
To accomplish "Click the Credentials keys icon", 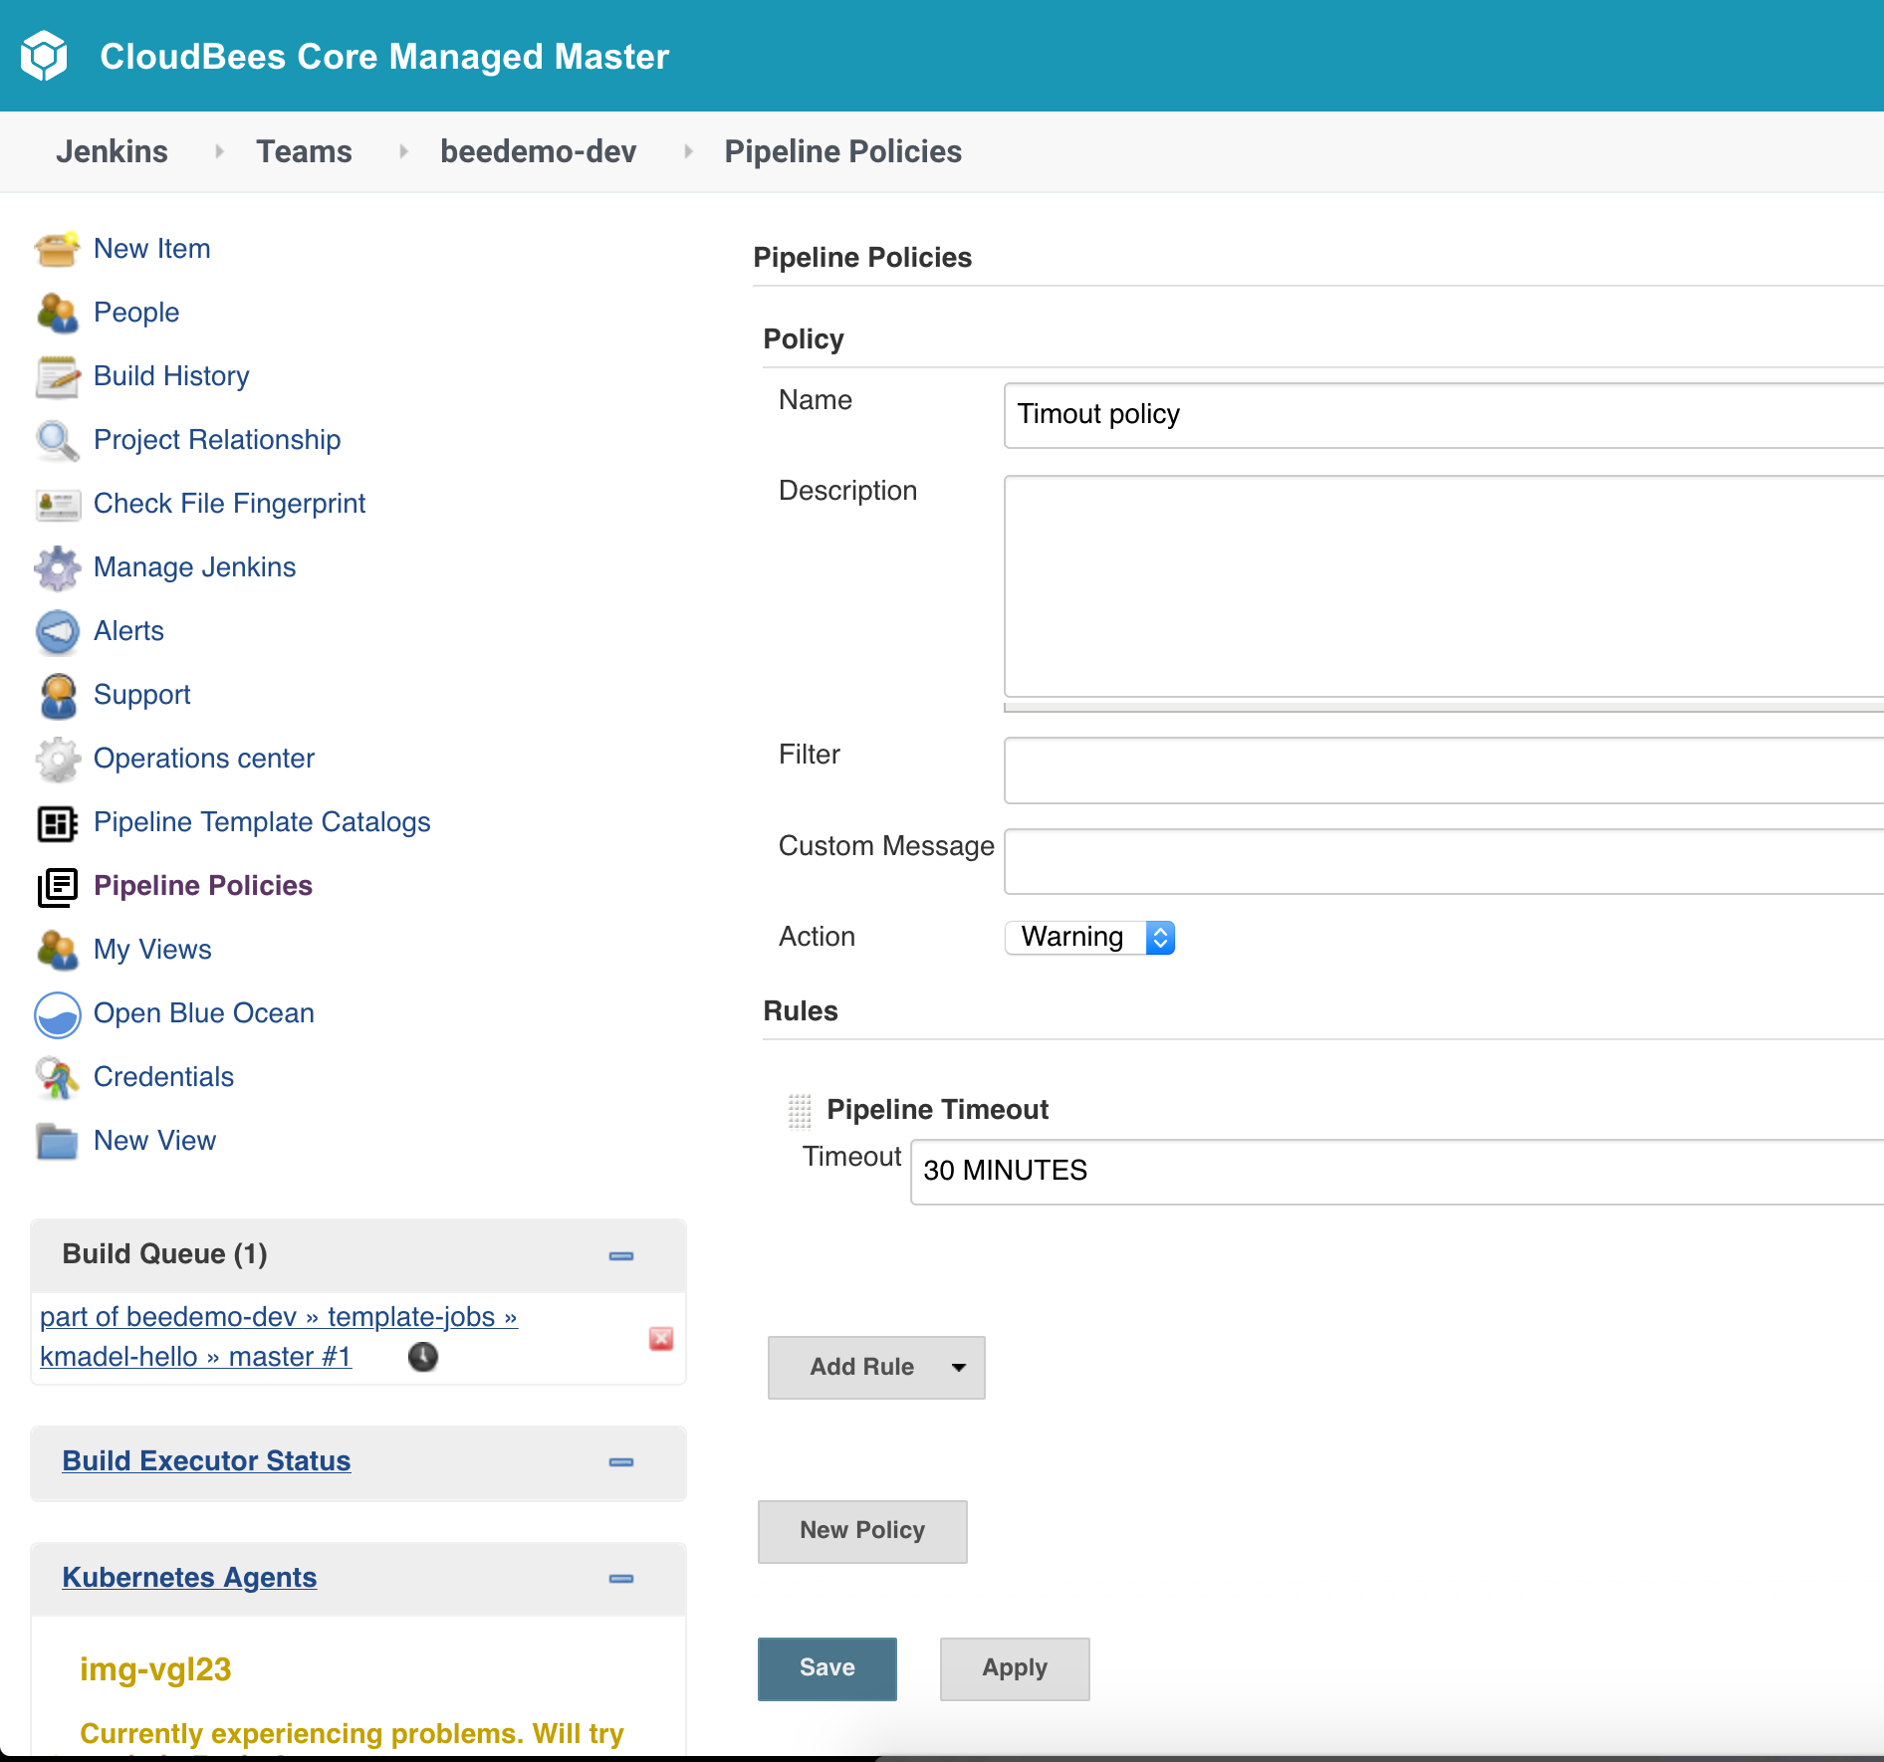I will (x=57, y=1077).
